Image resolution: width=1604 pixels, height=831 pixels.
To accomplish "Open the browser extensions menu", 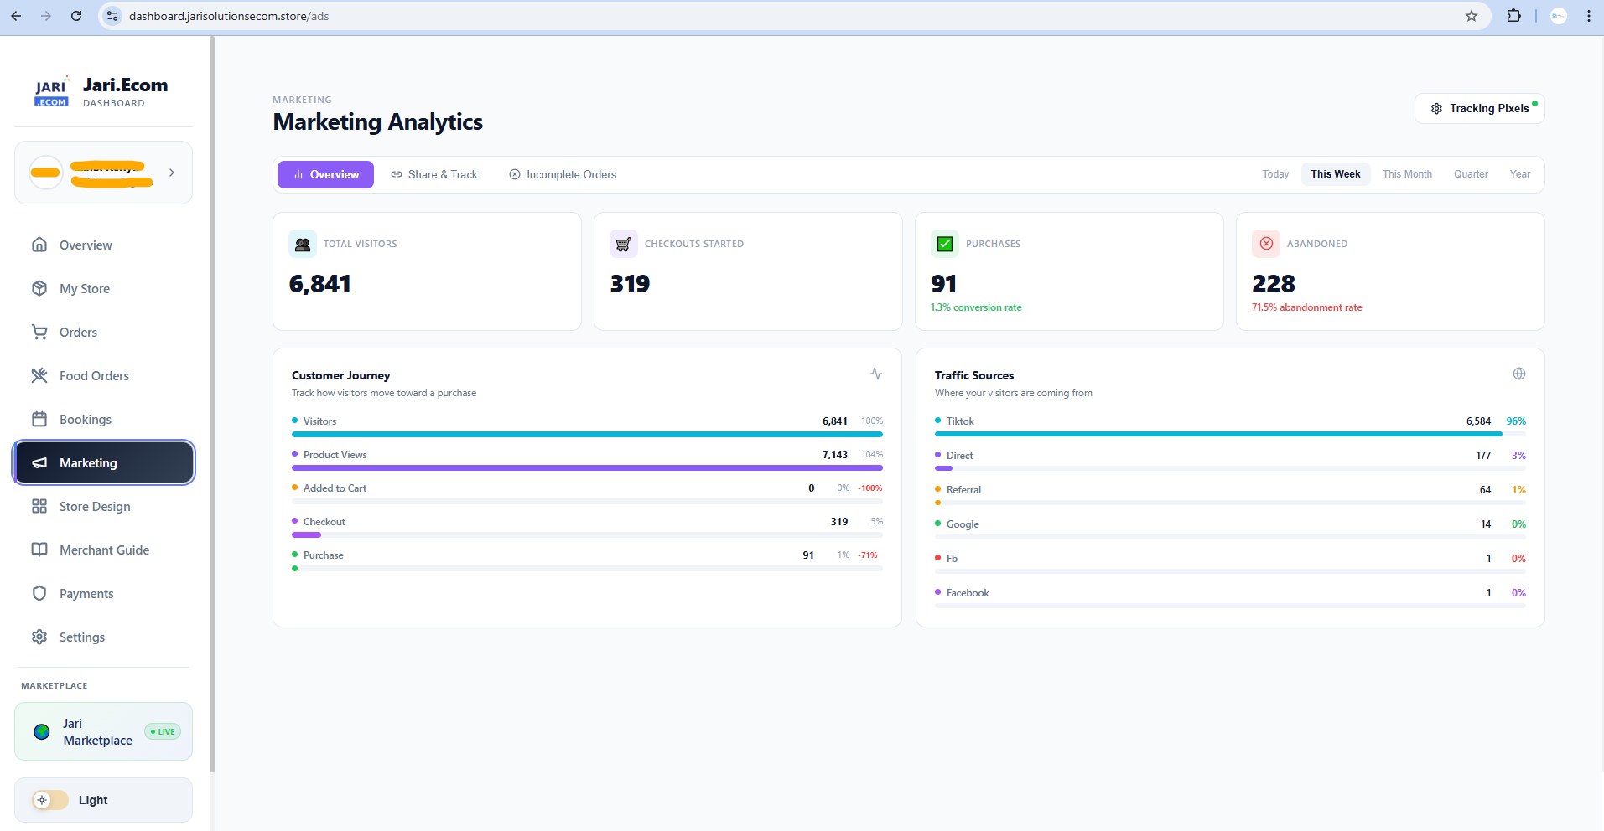I will [x=1514, y=15].
